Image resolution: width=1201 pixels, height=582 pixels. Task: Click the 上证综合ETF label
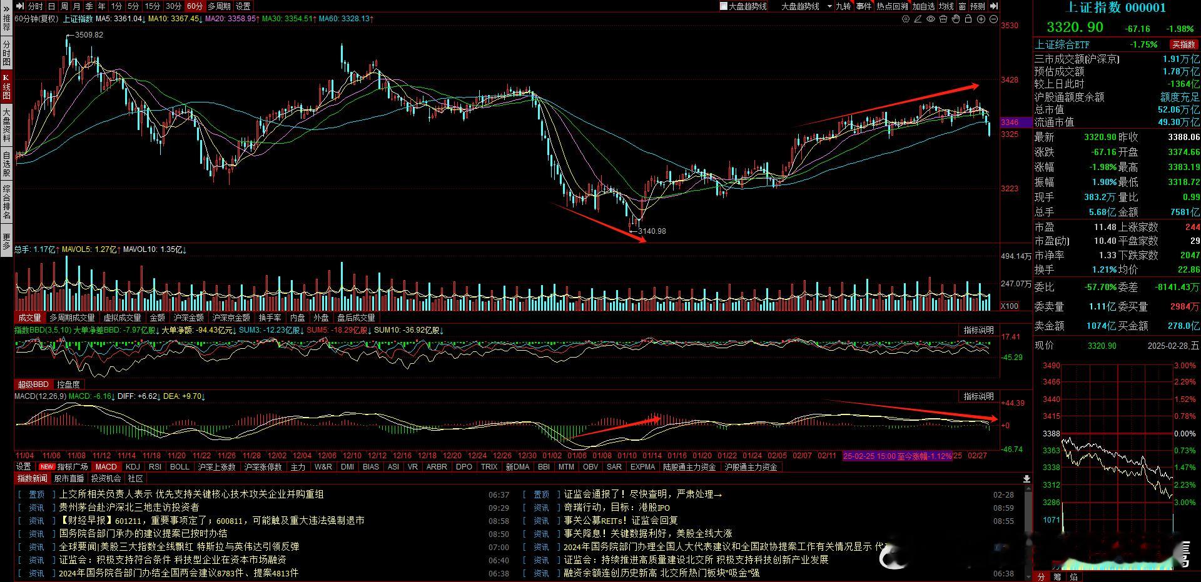(x=1062, y=44)
